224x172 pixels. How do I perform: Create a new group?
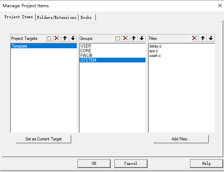pos(118,38)
